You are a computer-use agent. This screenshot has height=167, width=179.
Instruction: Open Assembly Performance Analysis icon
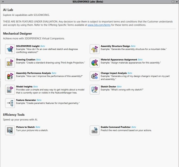[10, 76]
